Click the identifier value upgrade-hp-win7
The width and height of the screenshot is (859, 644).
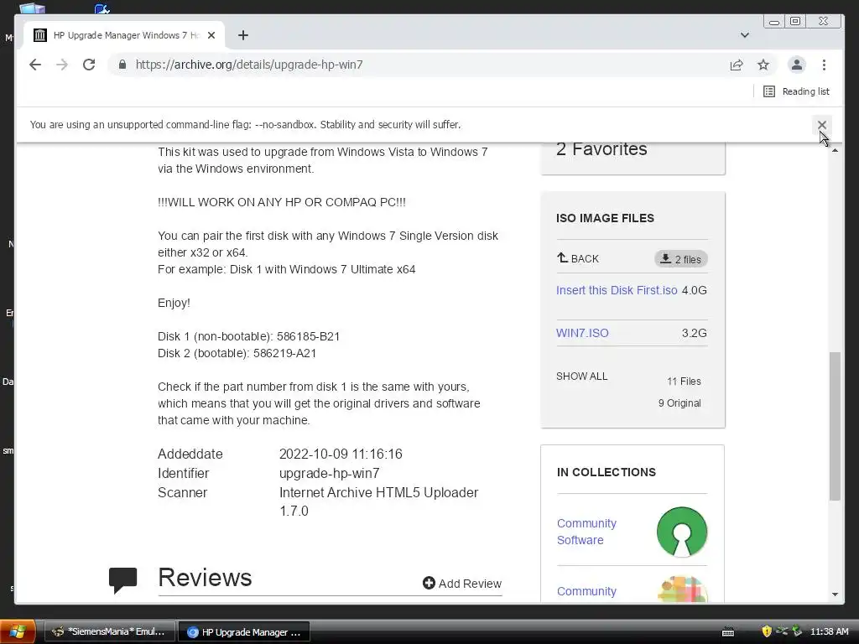point(329,473)
